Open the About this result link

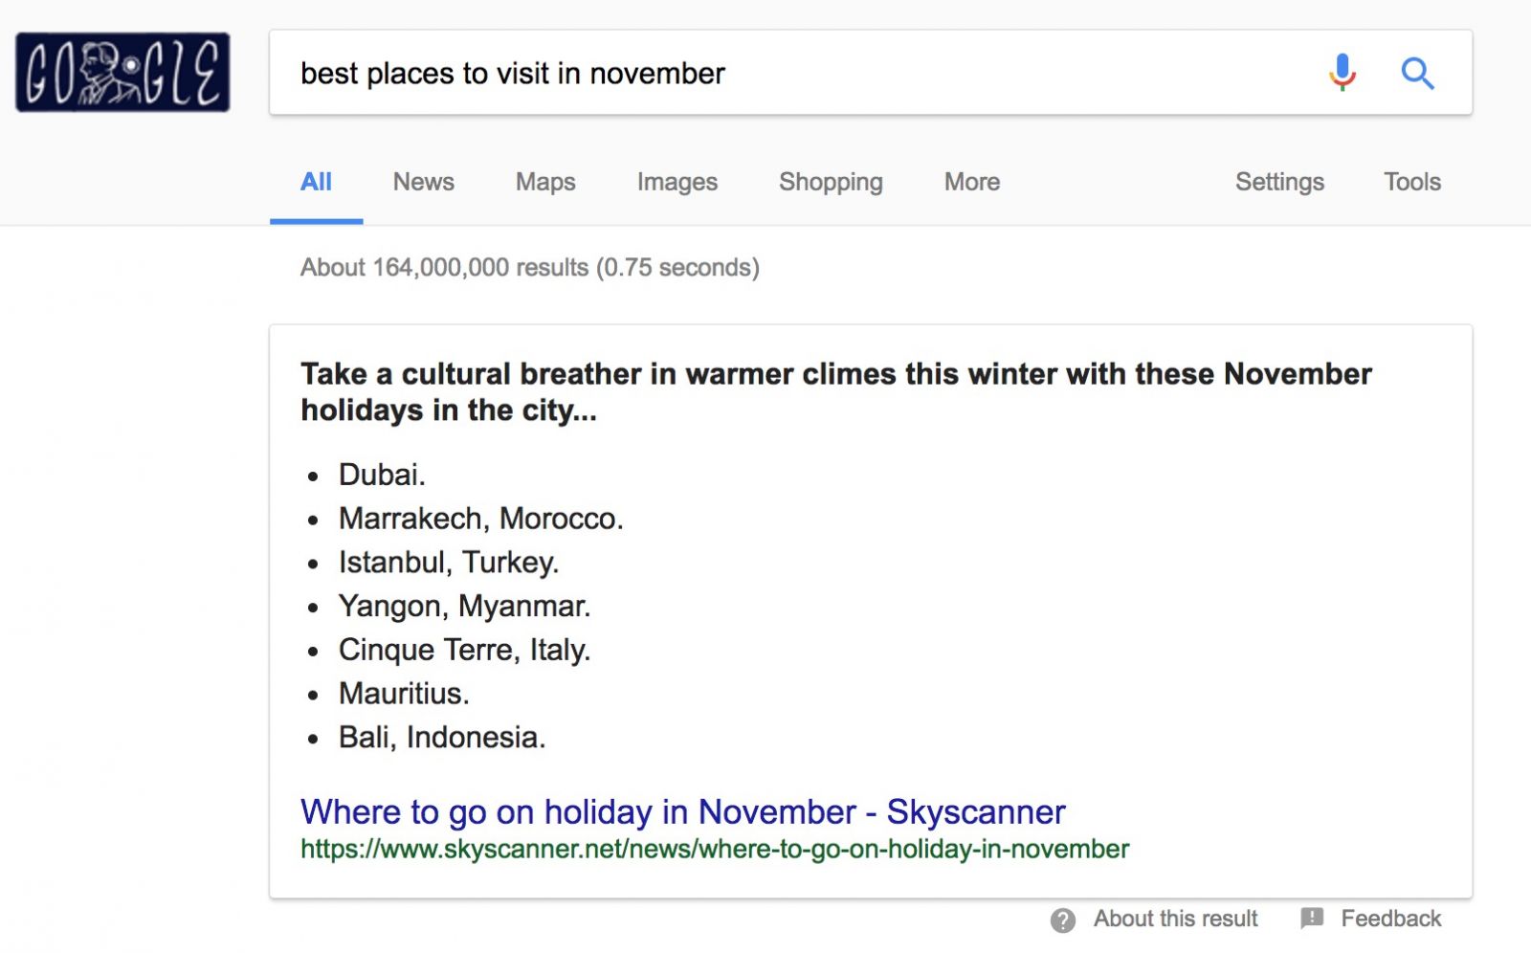click(1175, 919)
